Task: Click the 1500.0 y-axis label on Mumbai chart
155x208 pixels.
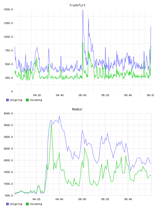Action: (x=8, y=172)
